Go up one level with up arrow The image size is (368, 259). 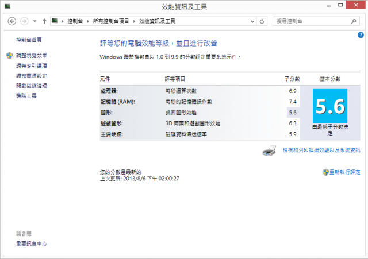(44, 21)
